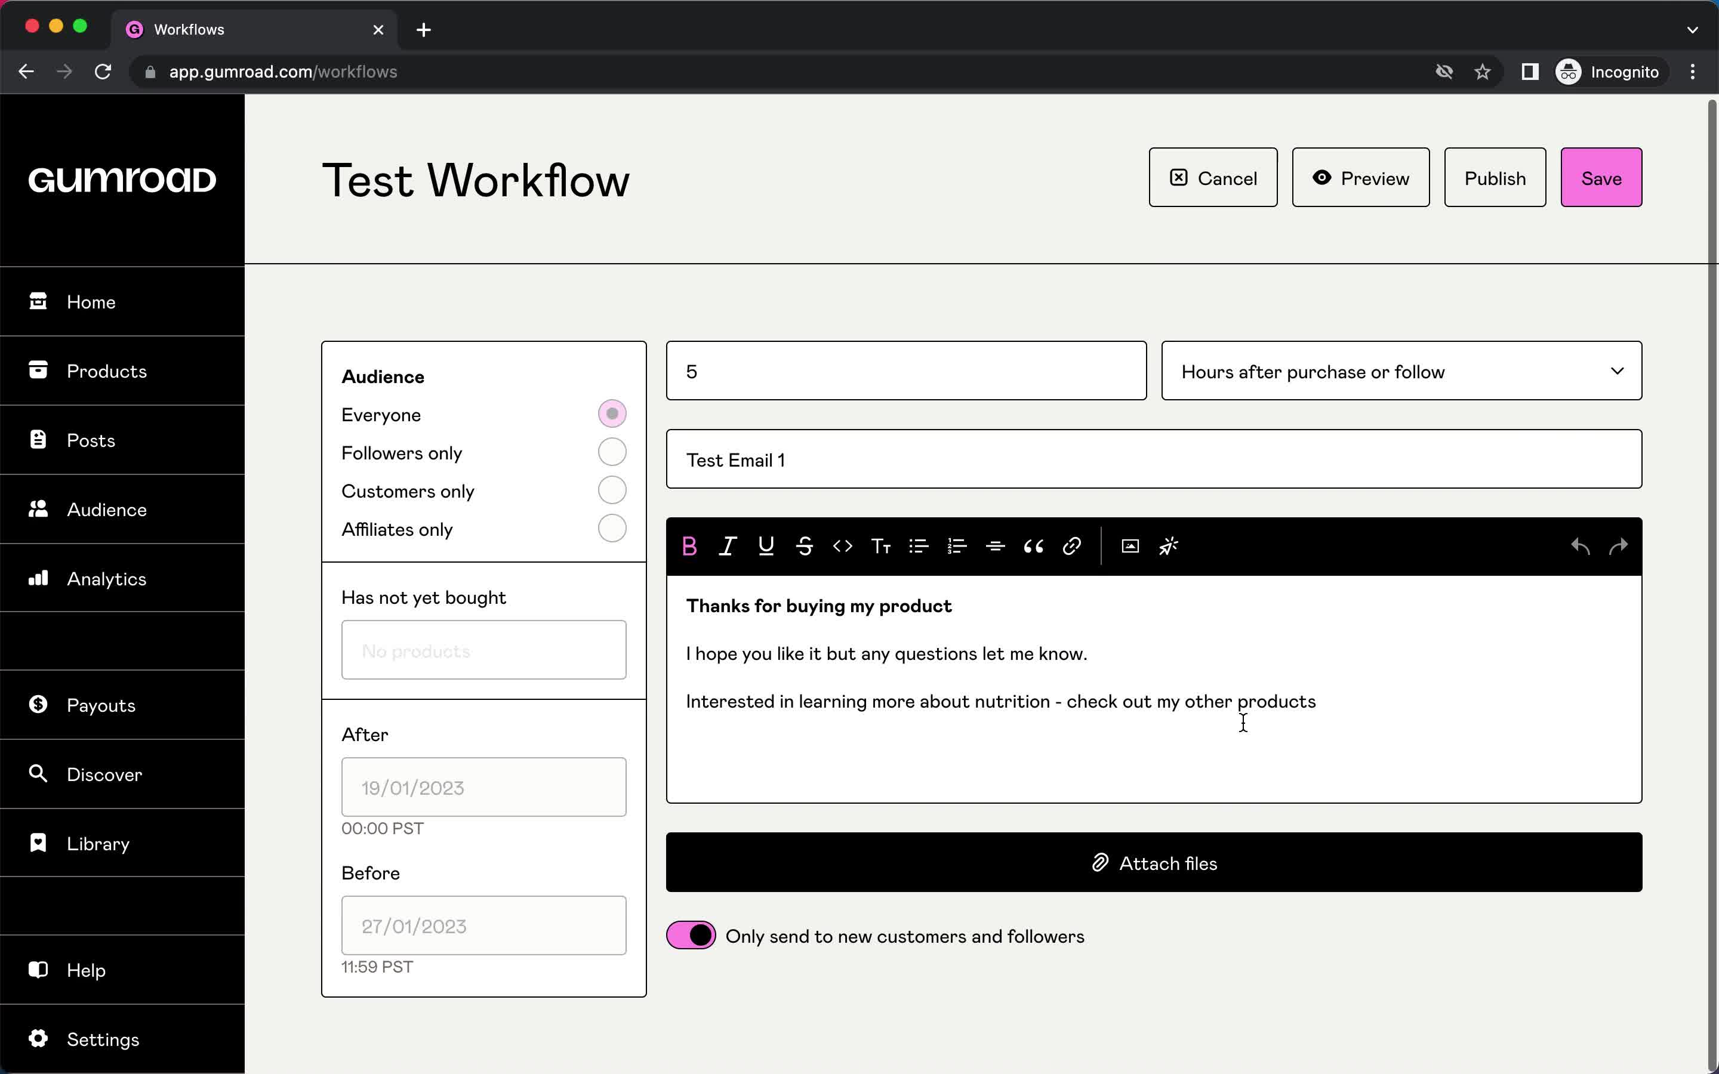The image size is (1719, 1074).
Task: Insert an image into email body
Action: point(1130,546)
